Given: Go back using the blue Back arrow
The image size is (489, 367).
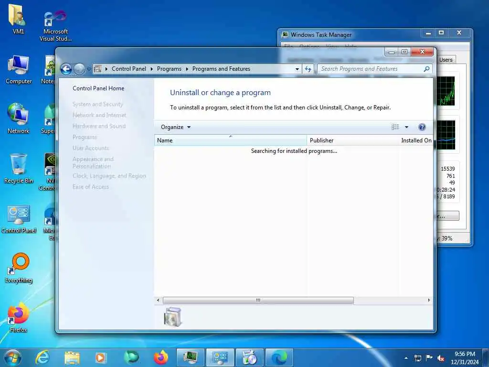Looking at the screenshot, I should tap(66, 69).
